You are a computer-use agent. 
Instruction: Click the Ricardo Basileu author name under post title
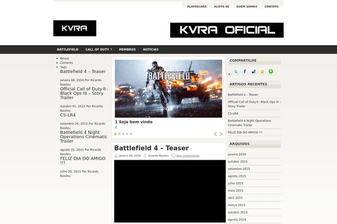pyautogui.click(x=158, y=156)
